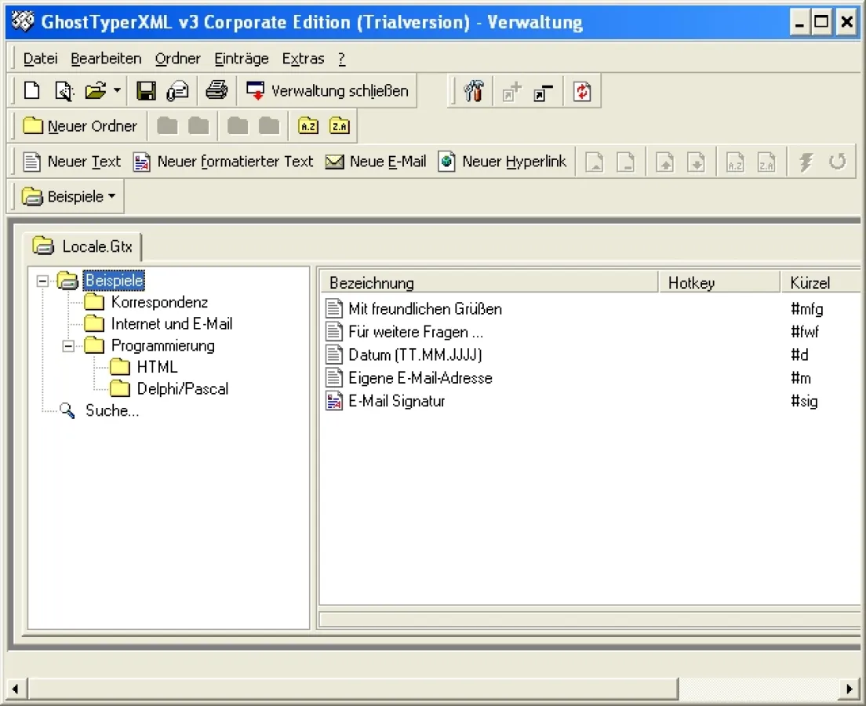Open settings via the tools icon
Image resolution: width=866 pixels, height=706 pixels.
coord(474,92)
